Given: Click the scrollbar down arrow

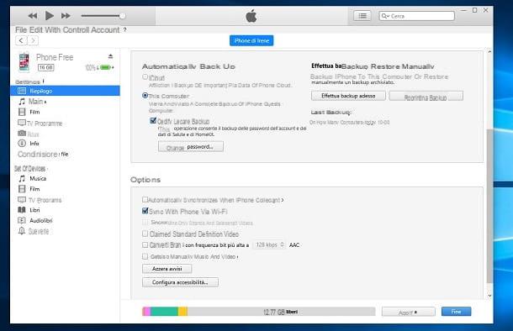Looking at the screenshot, I should (489, 296).
